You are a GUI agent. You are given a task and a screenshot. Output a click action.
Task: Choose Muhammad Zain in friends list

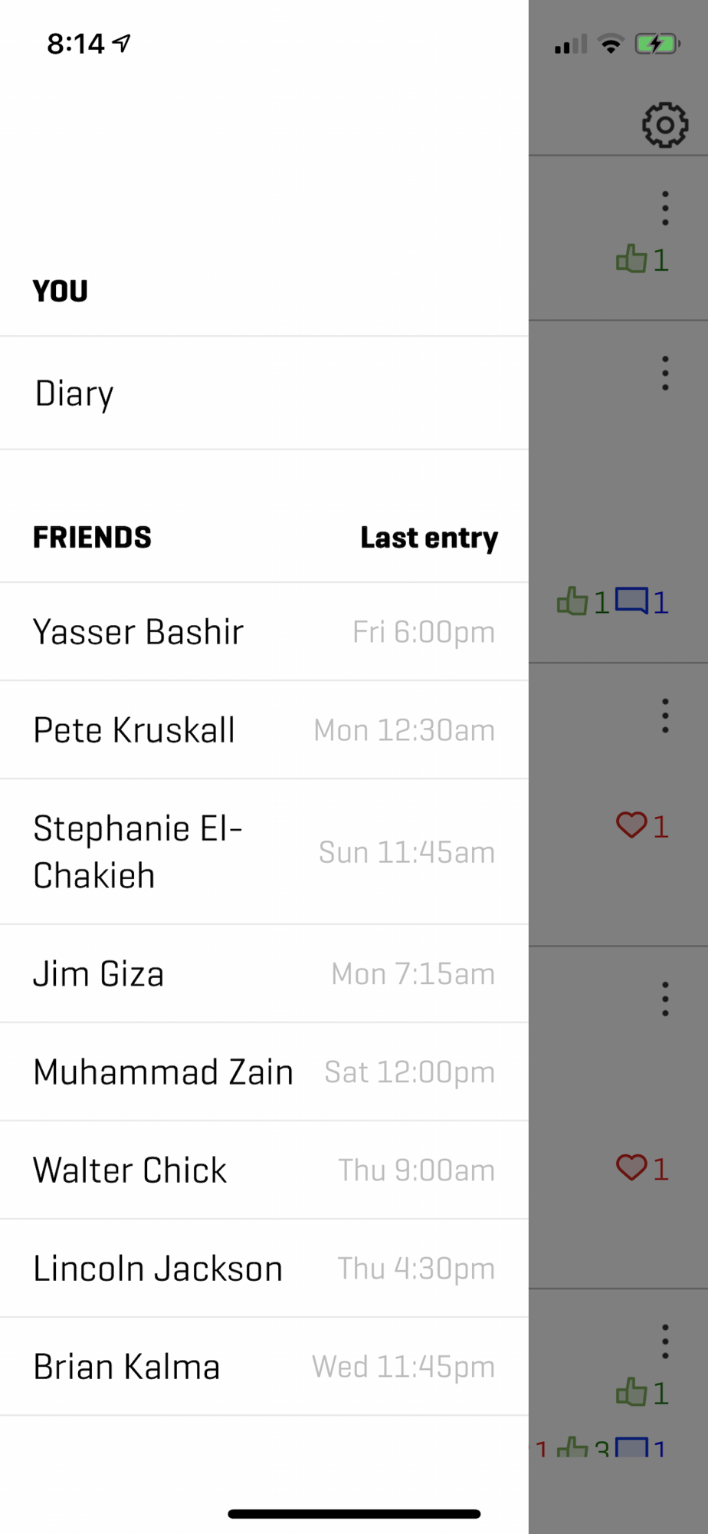(x=264, y=1071)
